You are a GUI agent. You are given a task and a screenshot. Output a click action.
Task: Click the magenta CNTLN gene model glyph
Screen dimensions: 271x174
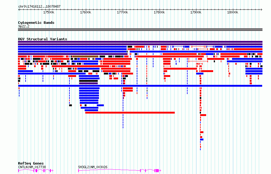pos(36,171)
